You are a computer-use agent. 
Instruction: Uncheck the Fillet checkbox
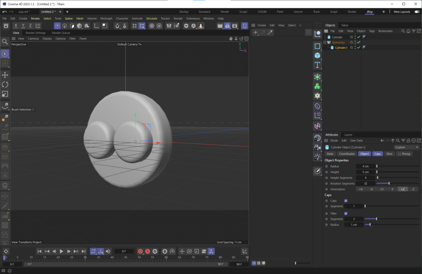coord(345,213)
